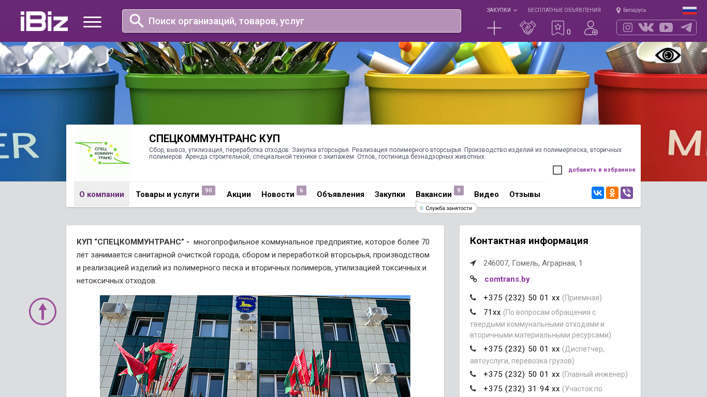Expand the Закупки dropdown in header
The image size is (707, 397).
(502, 10)
